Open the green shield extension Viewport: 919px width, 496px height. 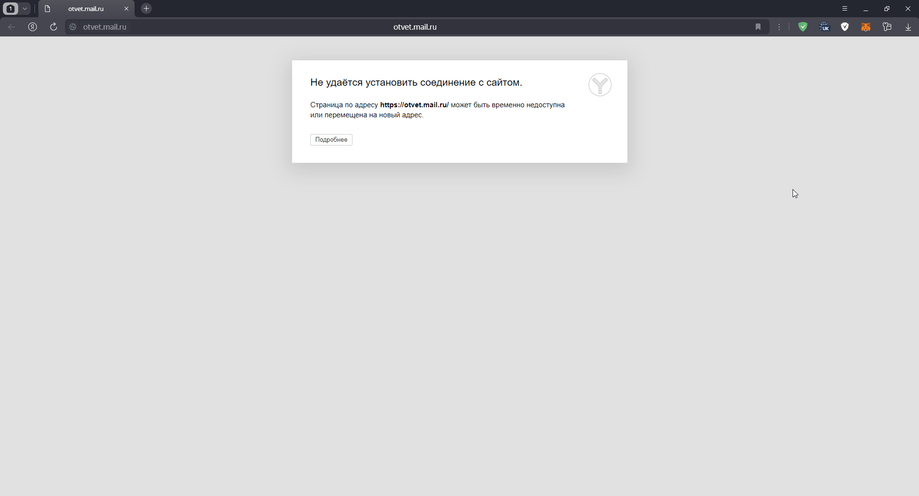(803, 27)
